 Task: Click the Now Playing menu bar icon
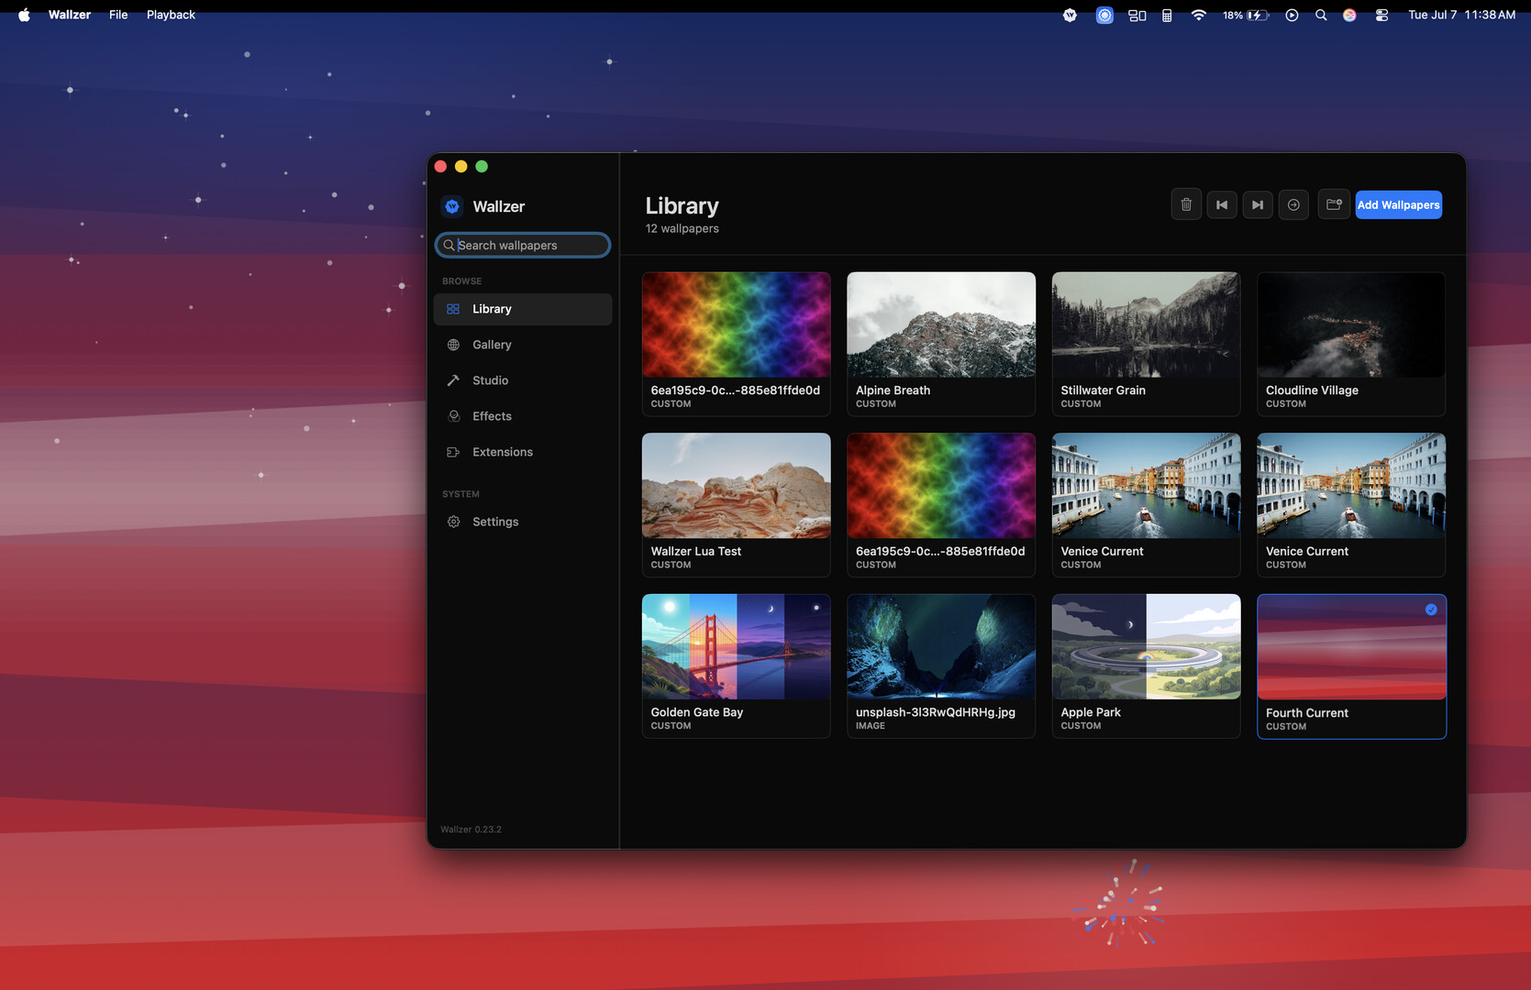tap(1292, 15)
